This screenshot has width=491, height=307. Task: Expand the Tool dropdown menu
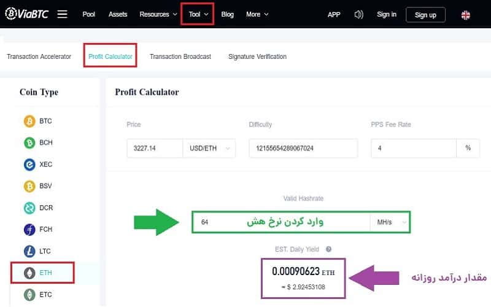[x=198, y=14]
